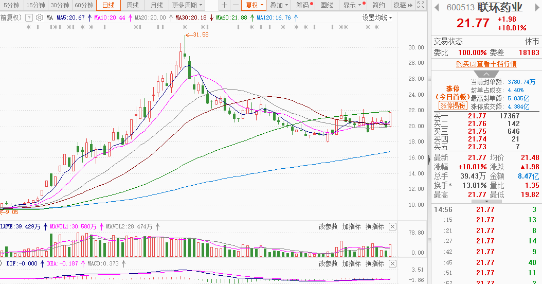The width and height of the screenshot is (542, 284).
Task: Open the MA settings gear icon
Action: click(40, 17)
